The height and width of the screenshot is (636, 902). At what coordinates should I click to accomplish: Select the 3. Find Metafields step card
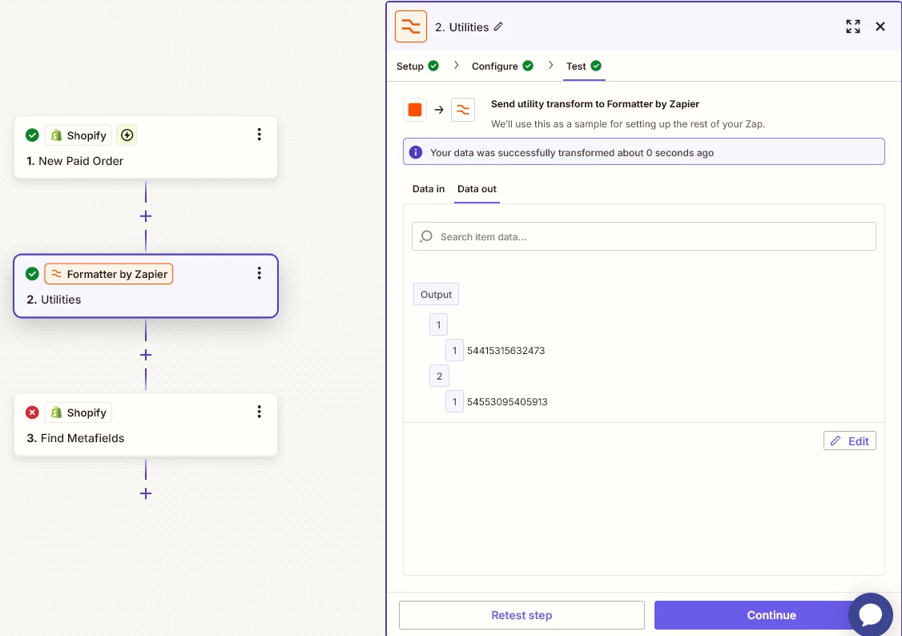click(x=146, y=425)
